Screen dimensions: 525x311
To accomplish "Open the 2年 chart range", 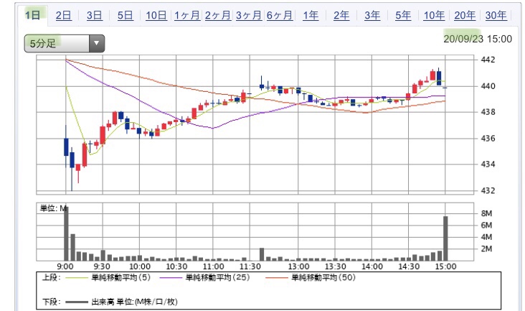I will click(341, 15).
